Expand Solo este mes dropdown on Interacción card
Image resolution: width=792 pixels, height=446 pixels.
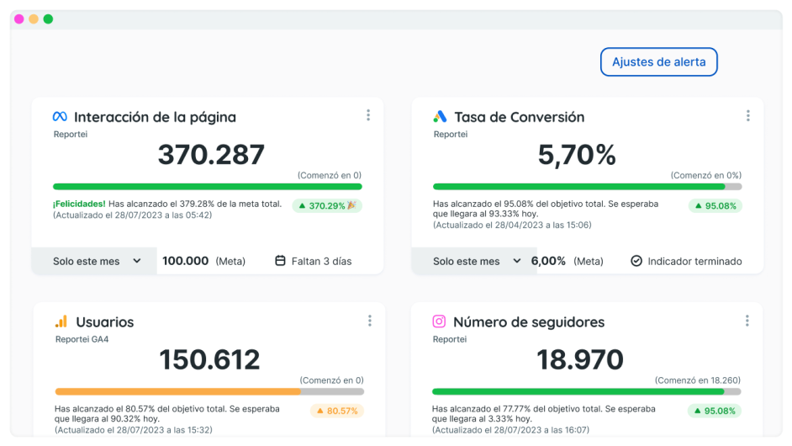point(94,261)
